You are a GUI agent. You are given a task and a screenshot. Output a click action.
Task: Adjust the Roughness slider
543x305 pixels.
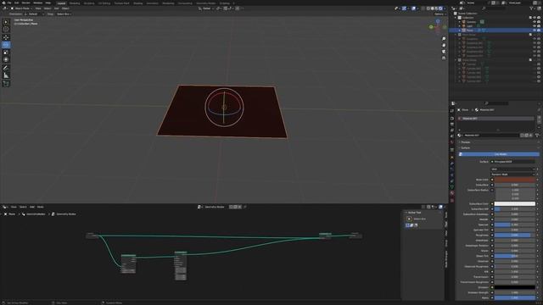pos(515,236)
